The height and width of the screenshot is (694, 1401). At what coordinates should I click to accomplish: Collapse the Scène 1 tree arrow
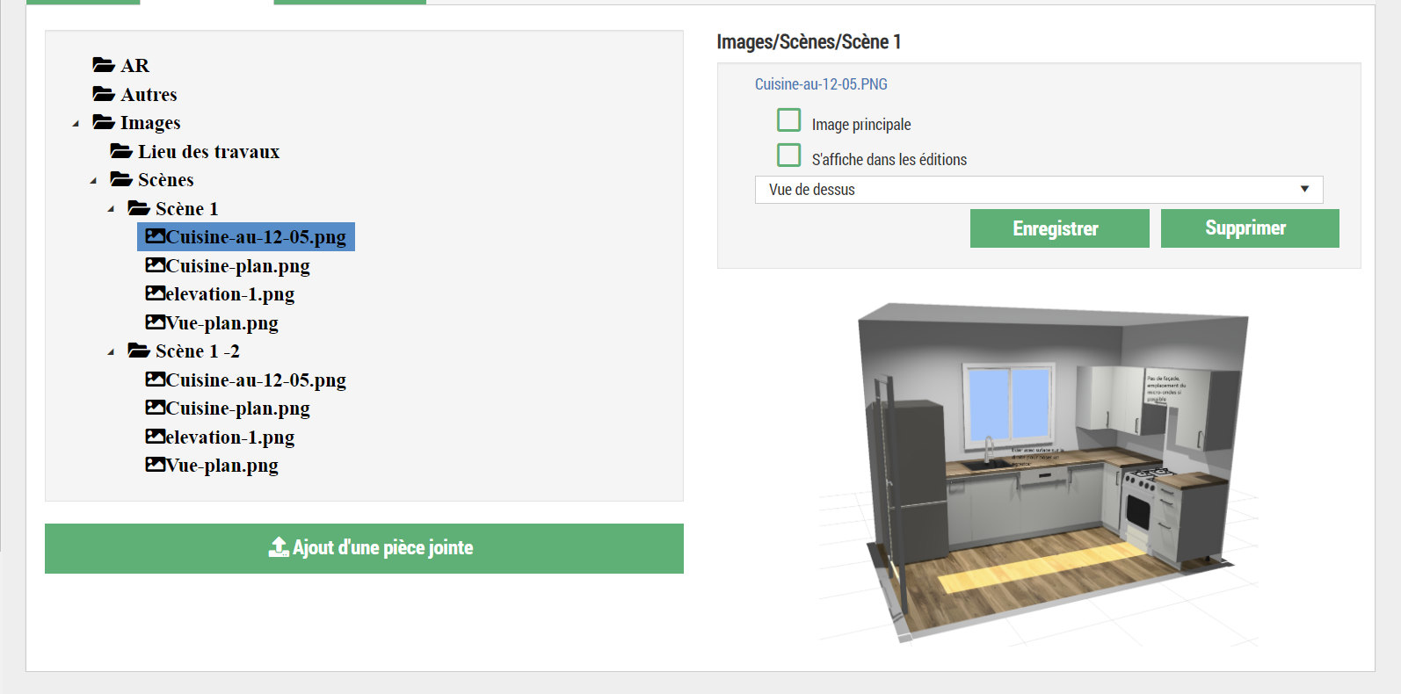111,209
